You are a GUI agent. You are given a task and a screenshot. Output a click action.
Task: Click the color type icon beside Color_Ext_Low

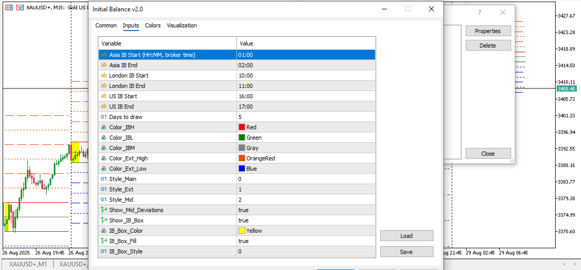[x=103, y=169]
